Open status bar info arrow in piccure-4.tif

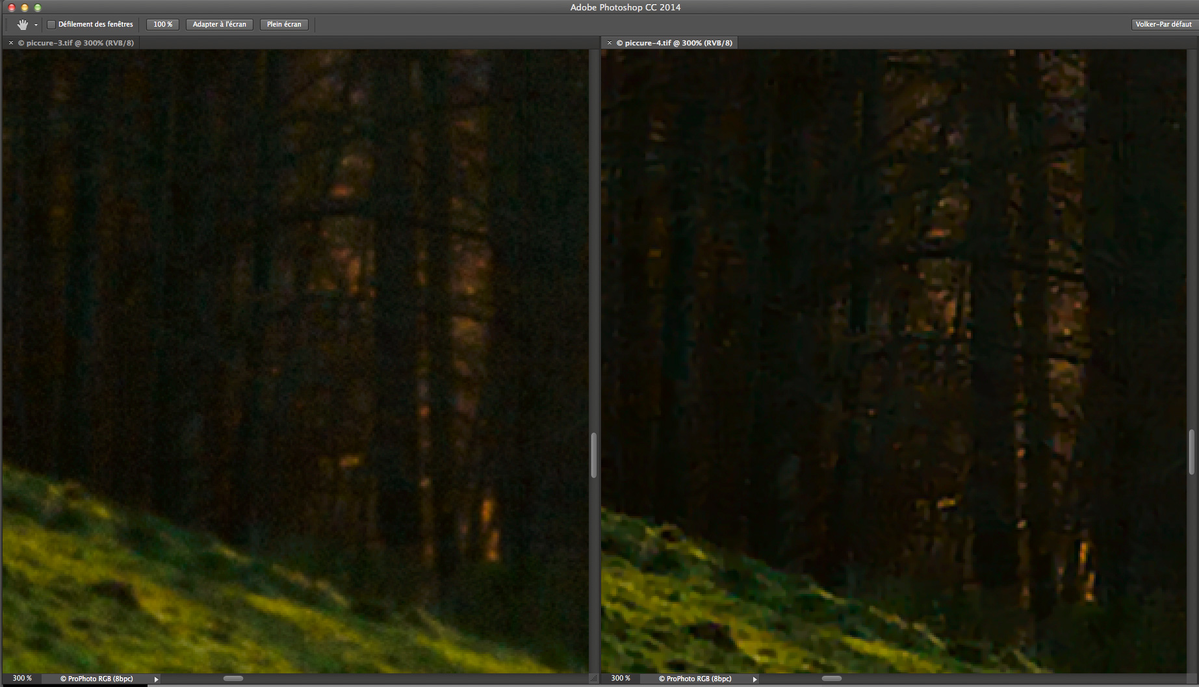click(754, 679)
